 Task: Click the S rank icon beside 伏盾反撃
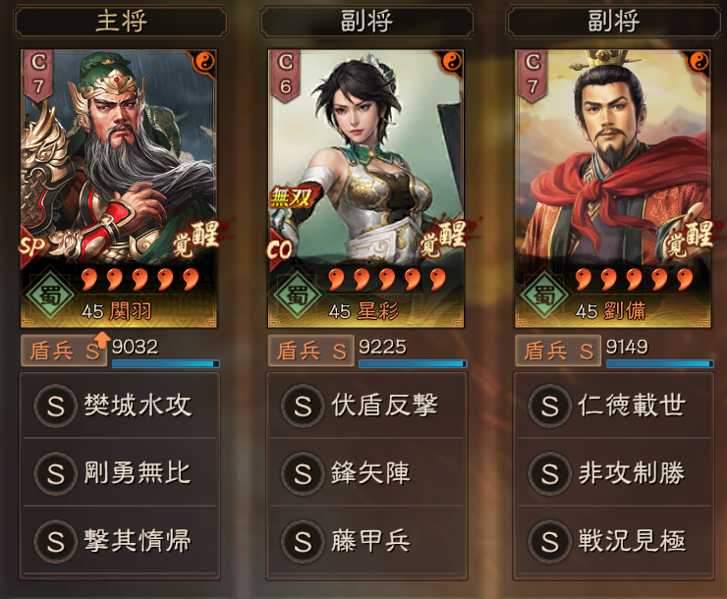point(303,406)
